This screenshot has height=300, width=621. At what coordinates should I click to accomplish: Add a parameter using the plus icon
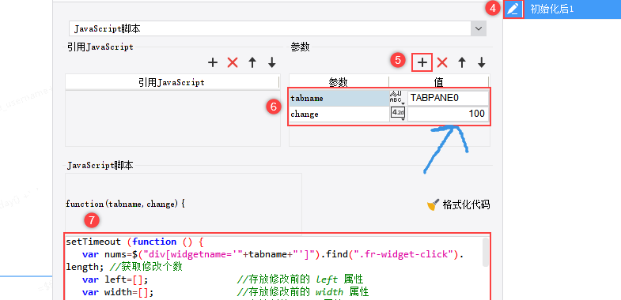click(422, 62)
